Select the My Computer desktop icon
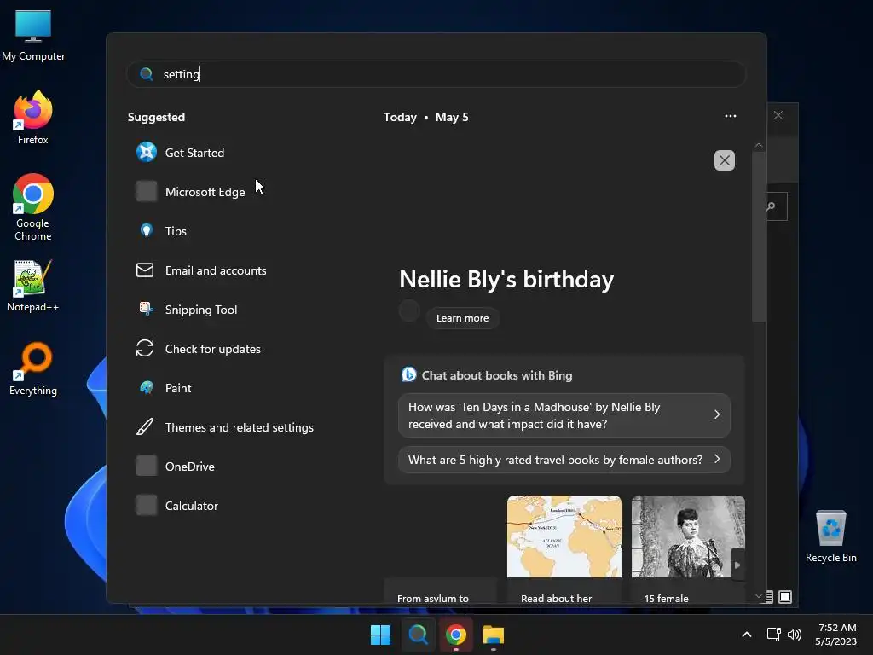The image size is (873, 655). click(33, 36)
